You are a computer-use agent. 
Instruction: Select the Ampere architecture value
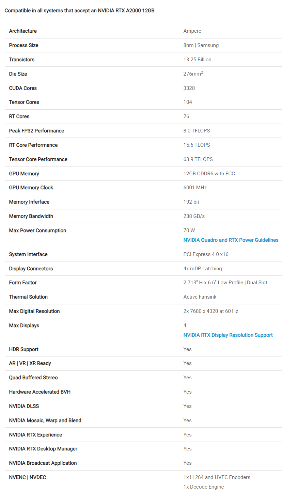pos(192,31)
